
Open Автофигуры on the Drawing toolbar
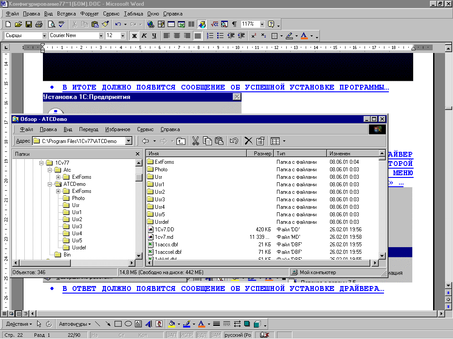75,324
